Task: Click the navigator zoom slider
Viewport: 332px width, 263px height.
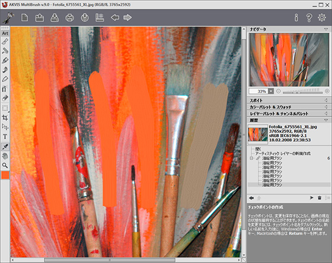Action: click(303, 92)
